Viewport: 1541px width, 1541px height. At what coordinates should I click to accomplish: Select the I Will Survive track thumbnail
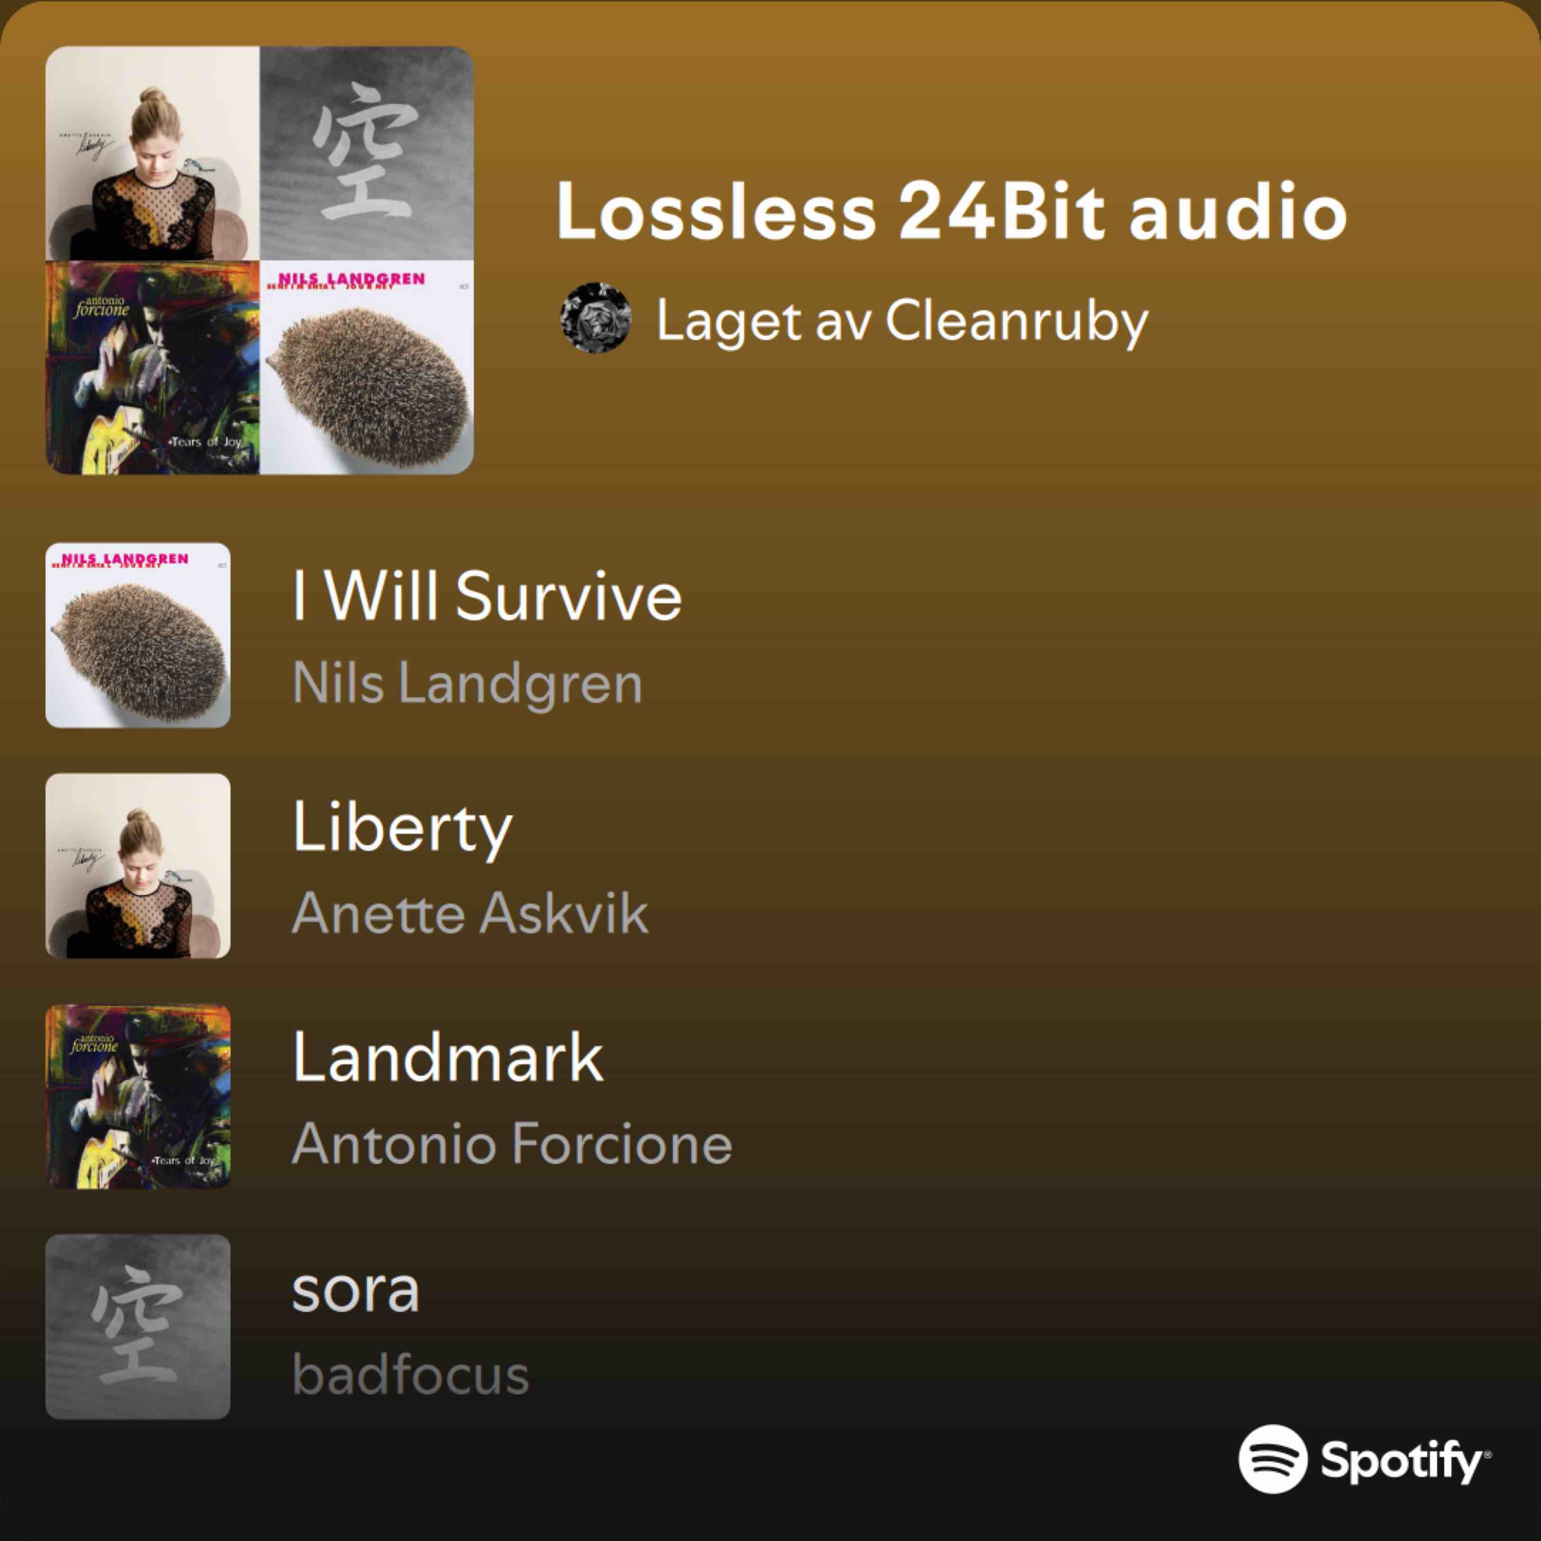point(138,635)
